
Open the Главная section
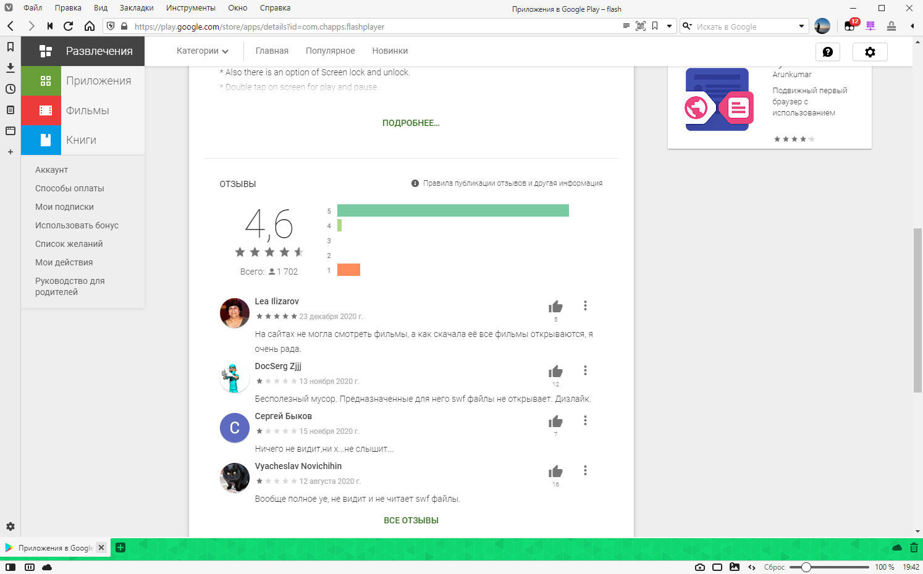pos(272,51)
